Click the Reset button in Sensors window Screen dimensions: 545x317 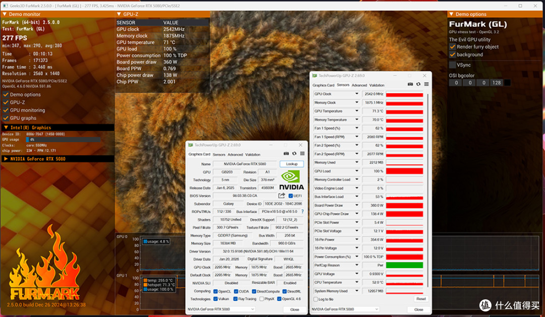[421, 299]
